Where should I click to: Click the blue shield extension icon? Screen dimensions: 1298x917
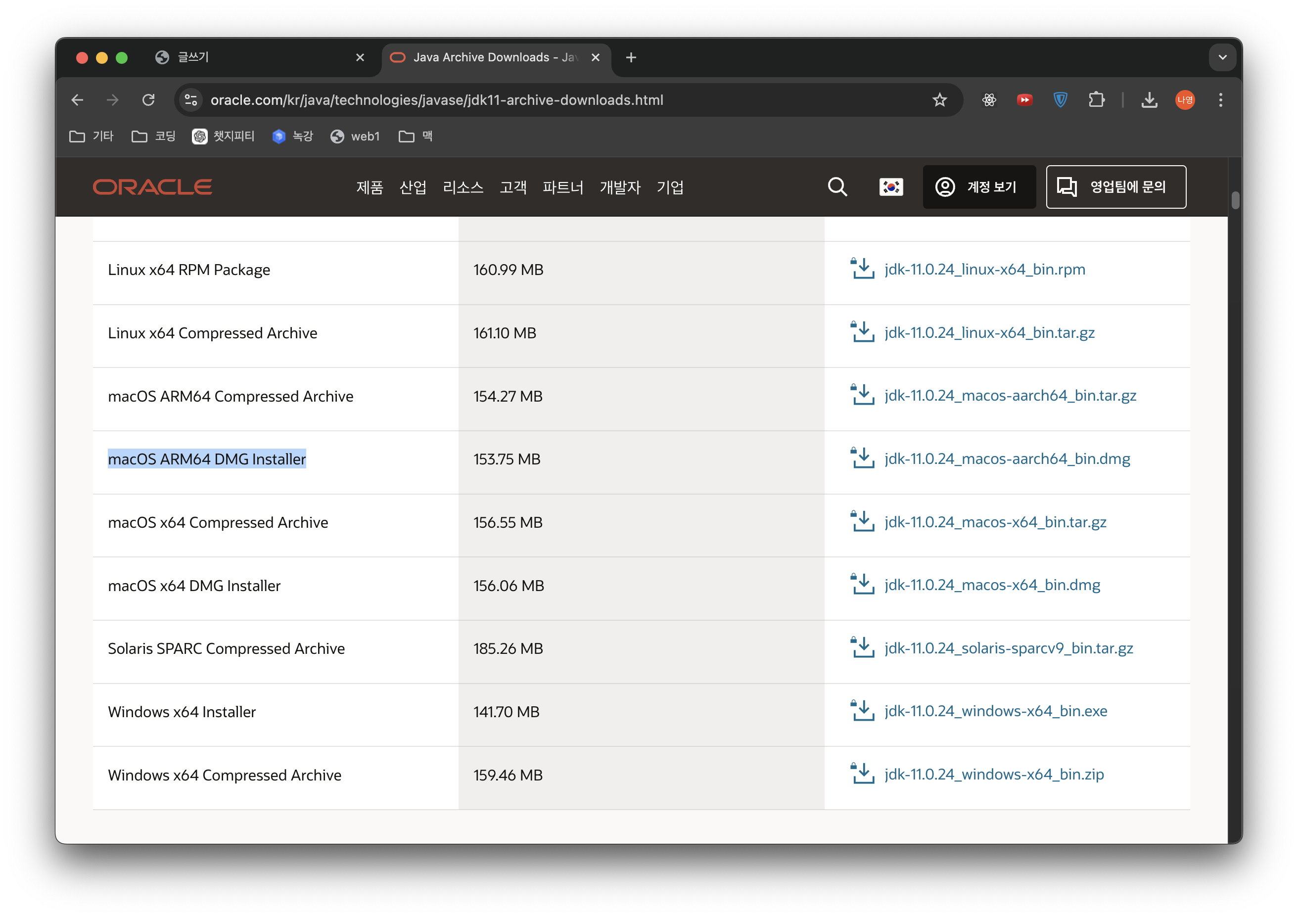click(x=1060, y=100)
